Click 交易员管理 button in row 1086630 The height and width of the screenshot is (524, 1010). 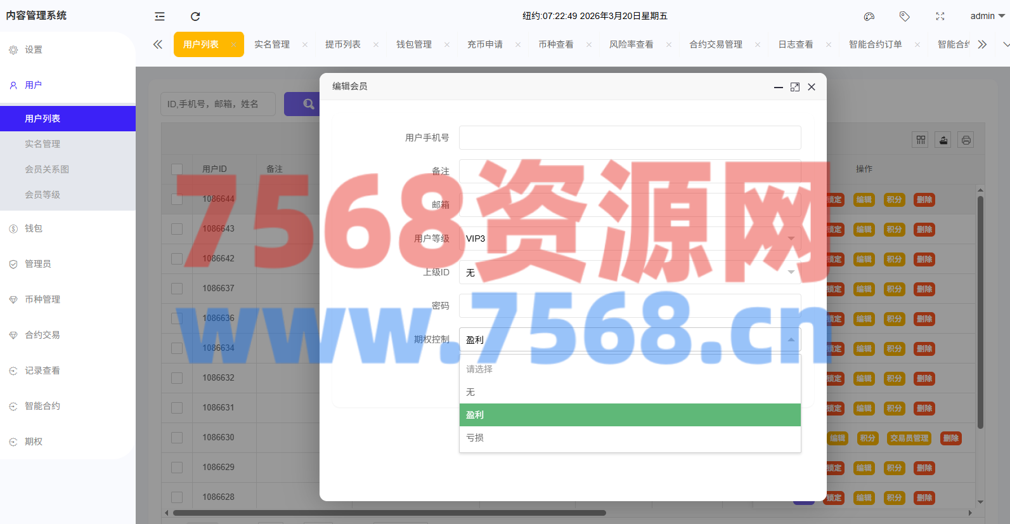point(909,438)
